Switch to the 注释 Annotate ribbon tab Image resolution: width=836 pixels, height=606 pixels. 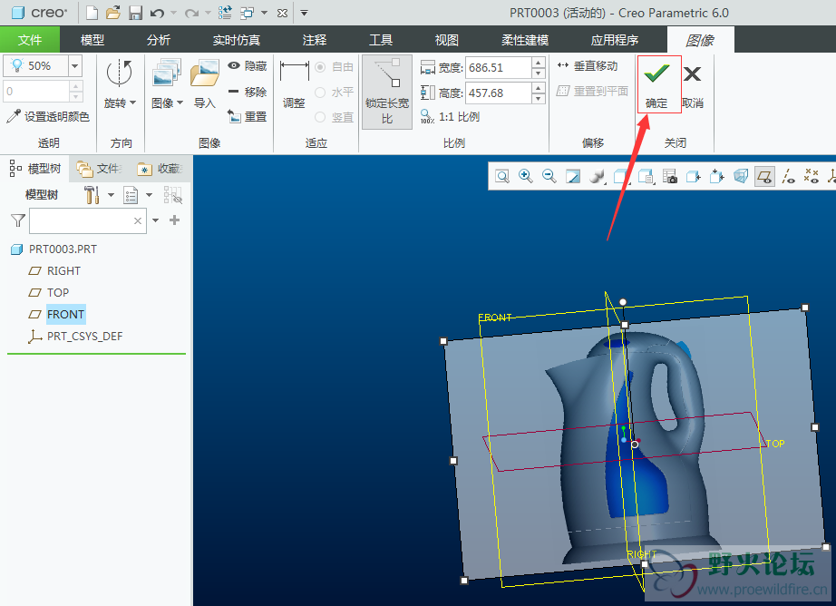pyautogui.click(x=314, y=40)
